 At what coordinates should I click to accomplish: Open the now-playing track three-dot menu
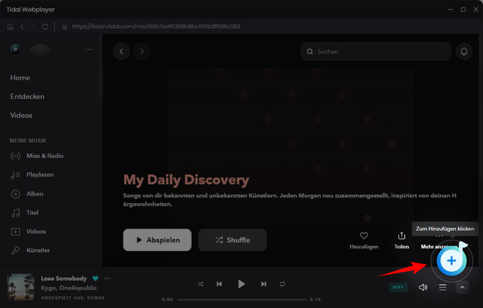[x=107, y=278]
